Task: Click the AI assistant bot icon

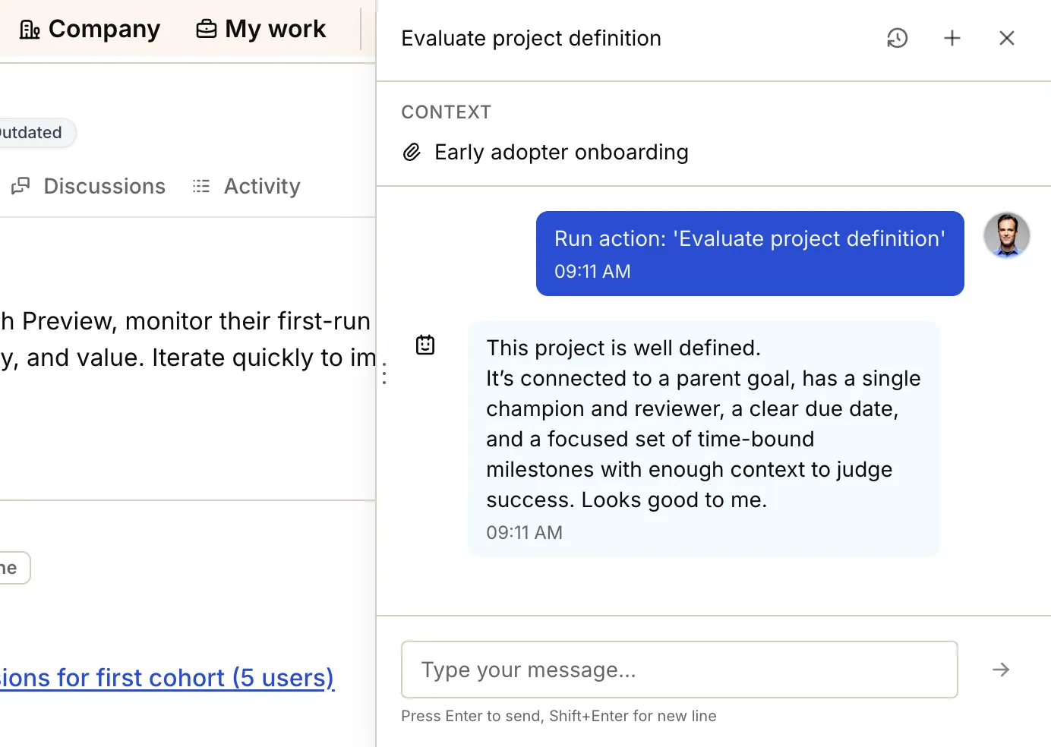Action: click(425, 345)
